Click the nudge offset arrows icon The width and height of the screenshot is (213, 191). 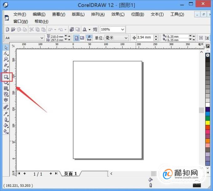134,38
